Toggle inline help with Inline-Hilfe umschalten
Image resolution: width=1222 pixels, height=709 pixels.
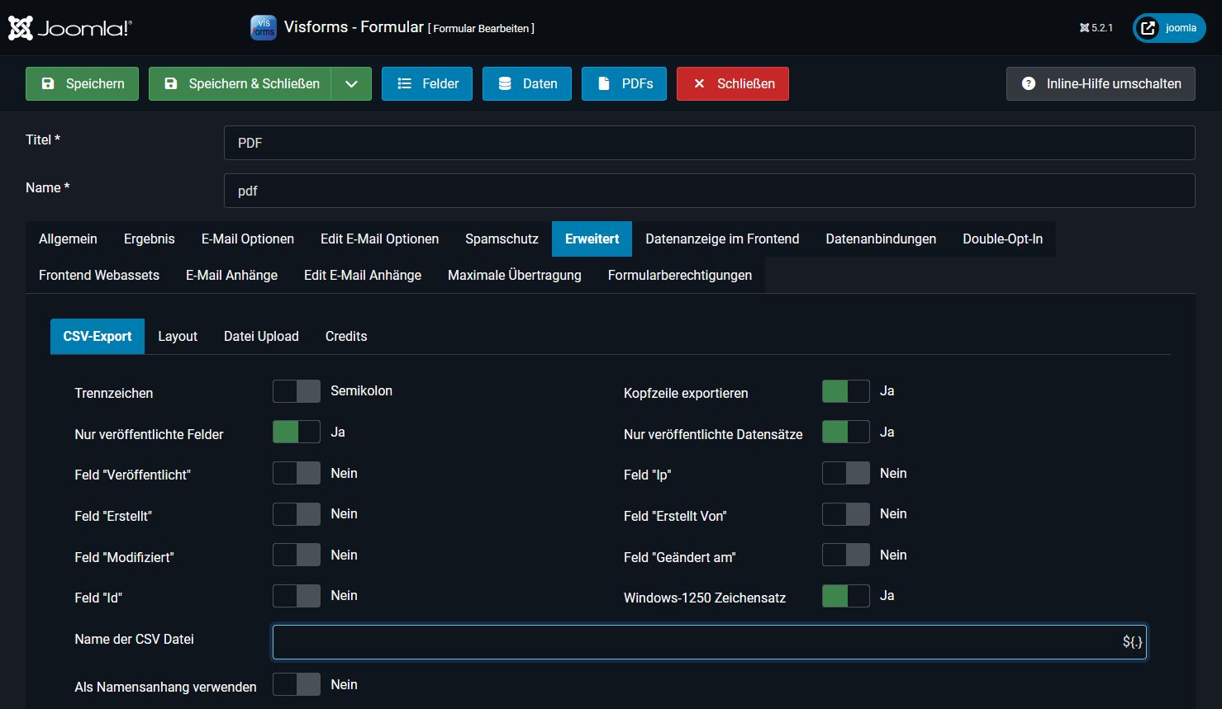point(1100,83)
